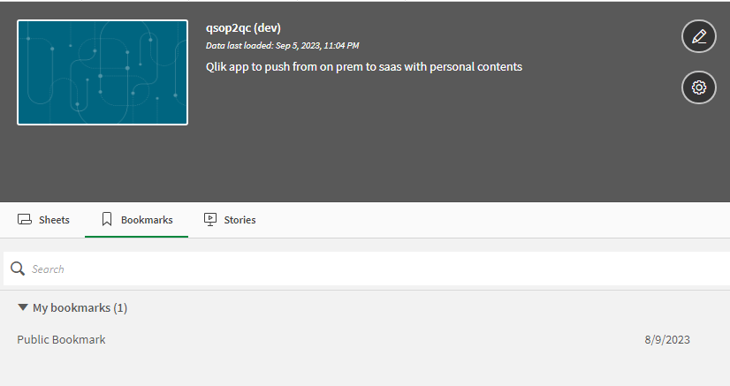Image resolution: width=730 pixels, height=386 pixels.
Task: Click the Data last loaded timestamp text
Action: (x=282, y=46)
